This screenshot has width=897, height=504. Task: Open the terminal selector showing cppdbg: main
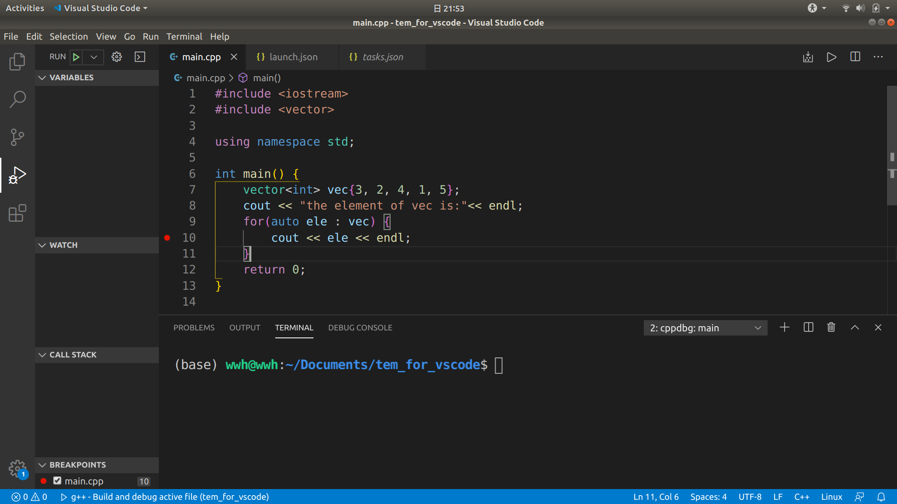(705, 328)
